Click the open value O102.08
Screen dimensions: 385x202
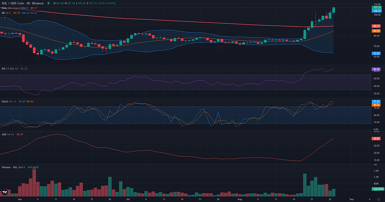pos(59,3)
